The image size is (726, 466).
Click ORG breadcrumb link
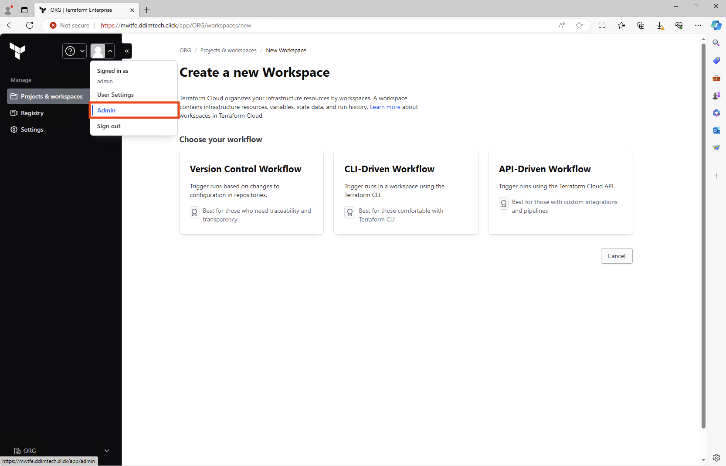pos(185,51)
